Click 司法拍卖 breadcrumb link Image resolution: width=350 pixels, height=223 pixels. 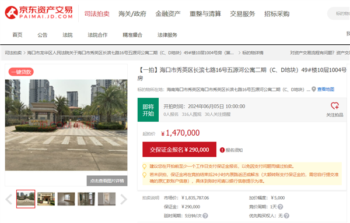[x=13, y=53]
